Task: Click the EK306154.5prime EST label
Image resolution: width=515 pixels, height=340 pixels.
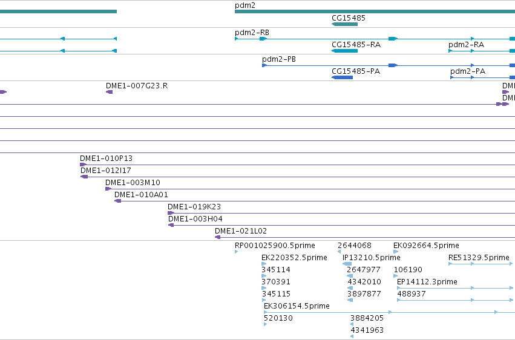Action: pyautogui.click(x=297, y=306)
